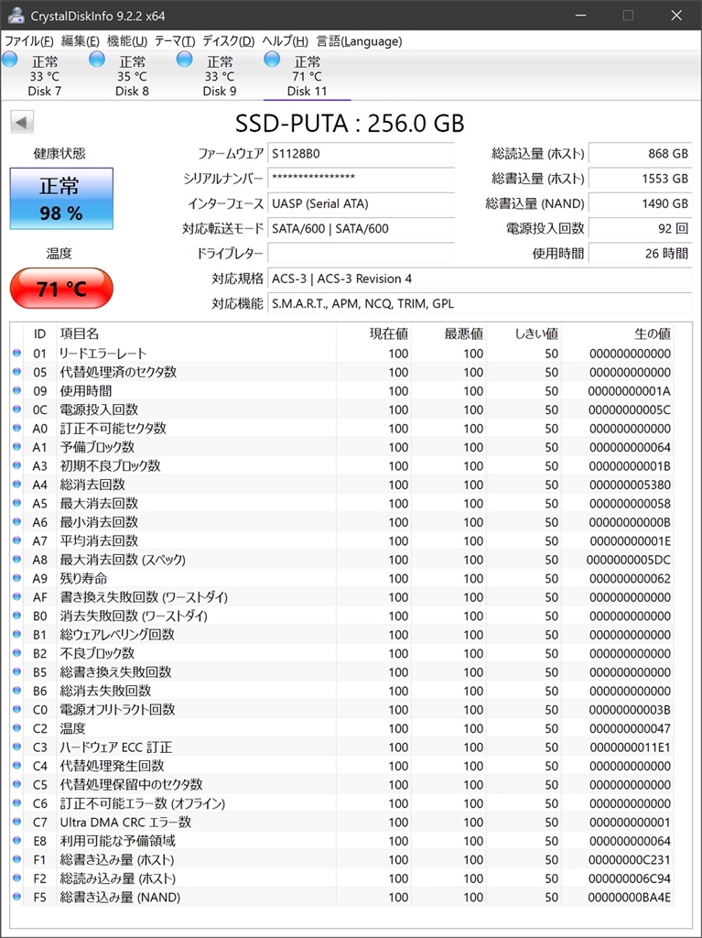Click Disk 9 blue status circle
The image size is (702, 938).
tap(185, 60)
